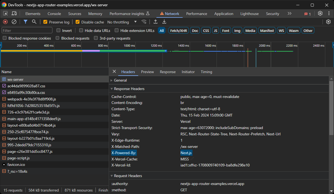This screenshot has width=334, height=194.
Task: Click inside the Filter input field
Action: click(26, 30)
